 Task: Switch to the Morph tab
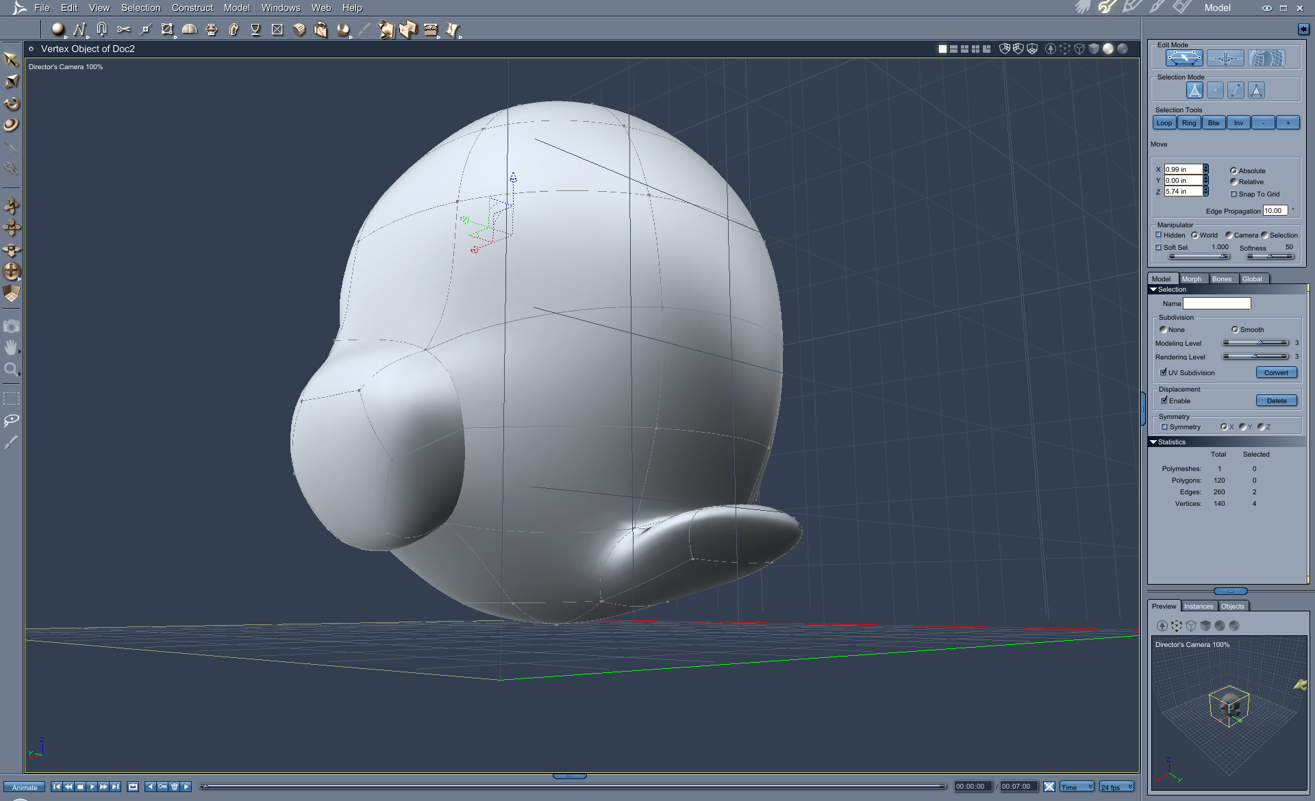tap(1191, 279)
